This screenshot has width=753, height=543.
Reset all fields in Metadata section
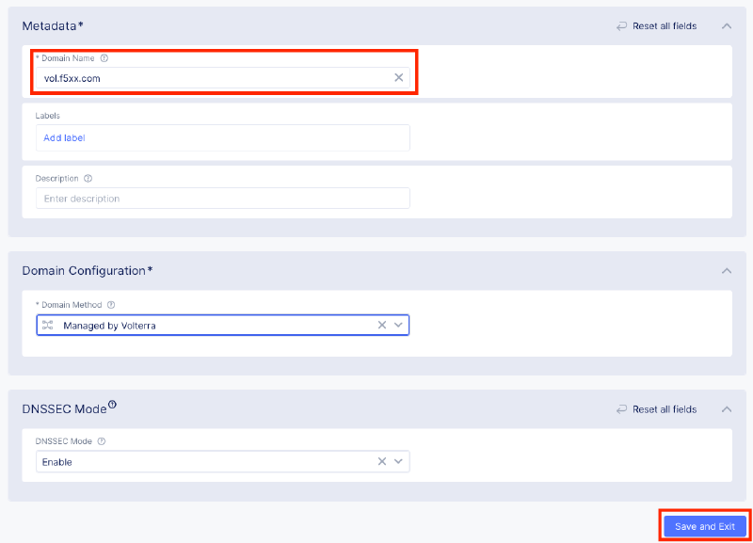(657, 26)
